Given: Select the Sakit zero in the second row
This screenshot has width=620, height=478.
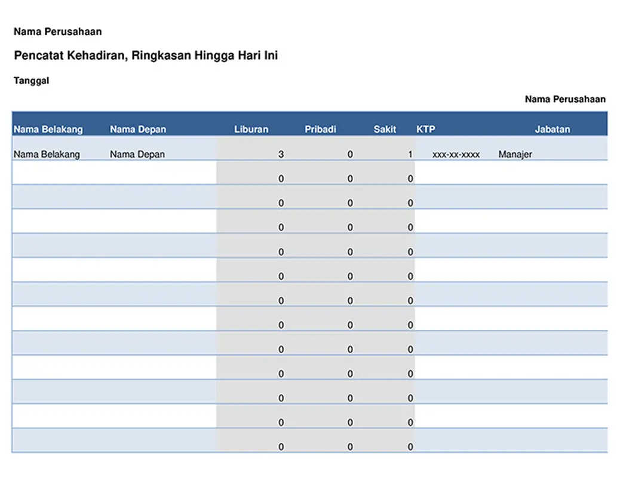Looking at the screenshot, I should [410, 179].
